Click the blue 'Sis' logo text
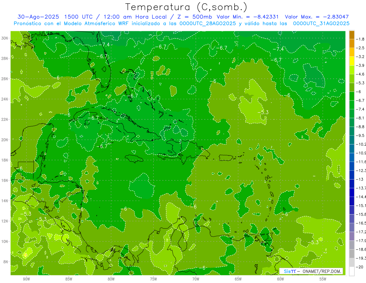366x283 pixels. pyautogui.click(x=287, y=271)
